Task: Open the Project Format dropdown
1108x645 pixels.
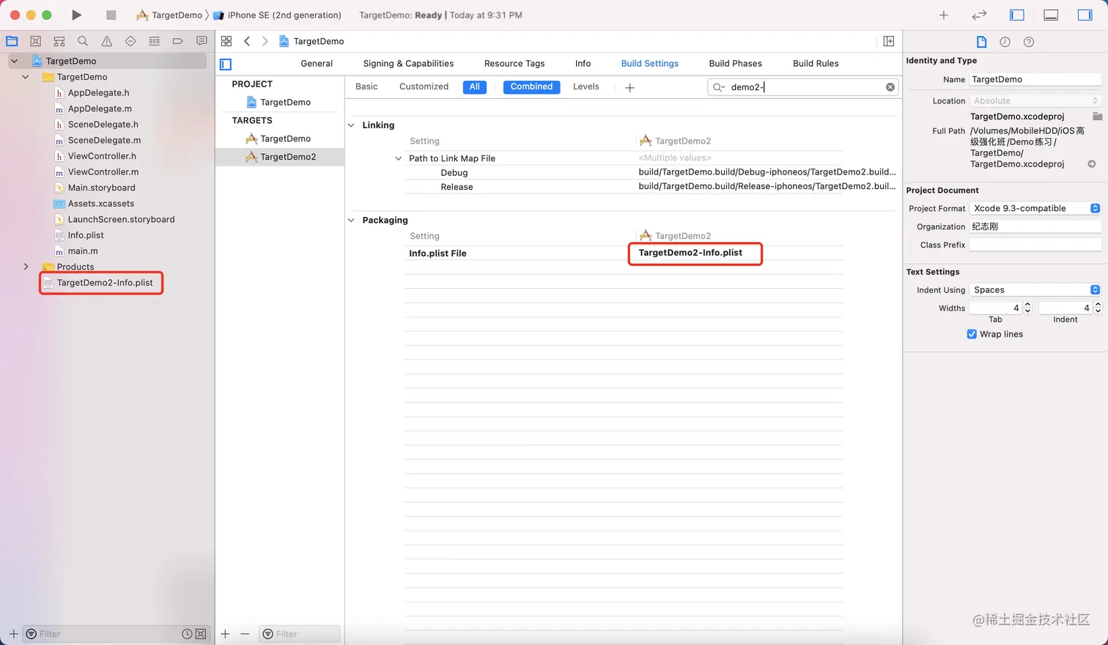Action: [1035, 208]
